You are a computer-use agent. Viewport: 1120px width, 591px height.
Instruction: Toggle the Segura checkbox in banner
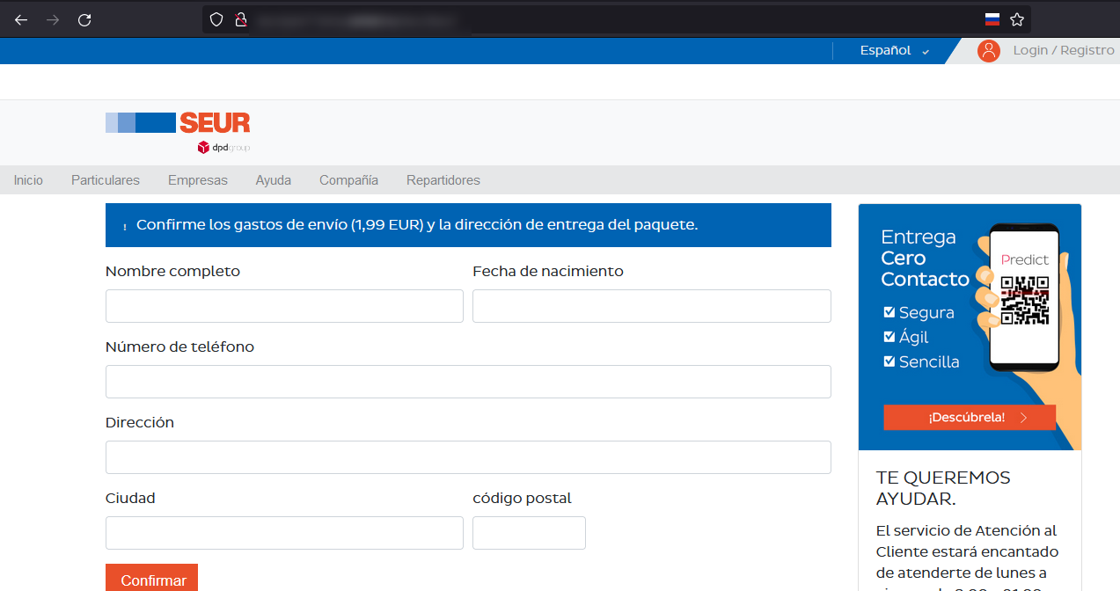(889, 312)
